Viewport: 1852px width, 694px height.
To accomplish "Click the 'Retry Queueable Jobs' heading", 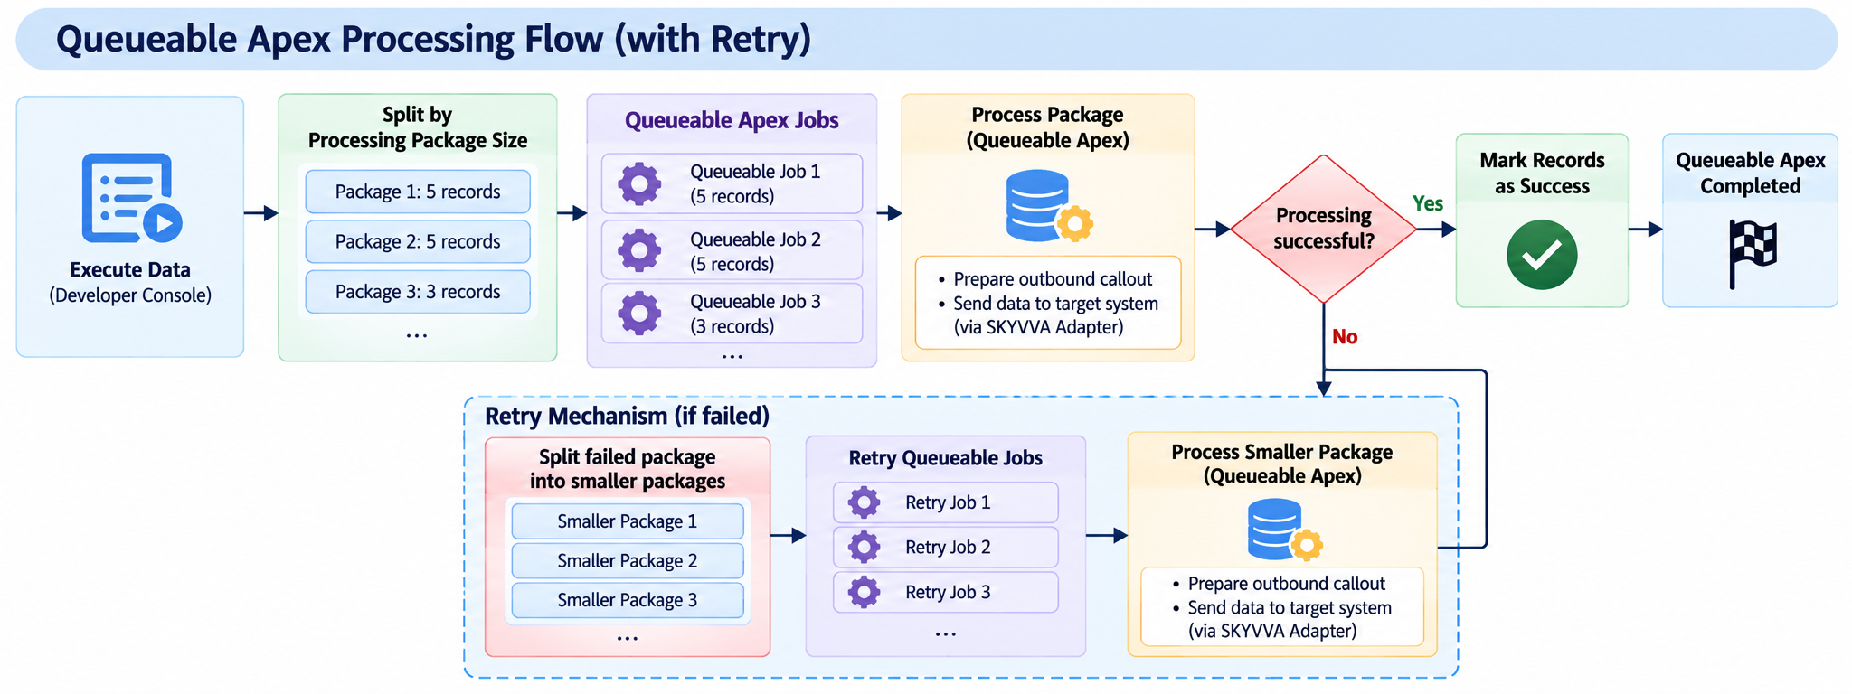I will pos(946,458).
